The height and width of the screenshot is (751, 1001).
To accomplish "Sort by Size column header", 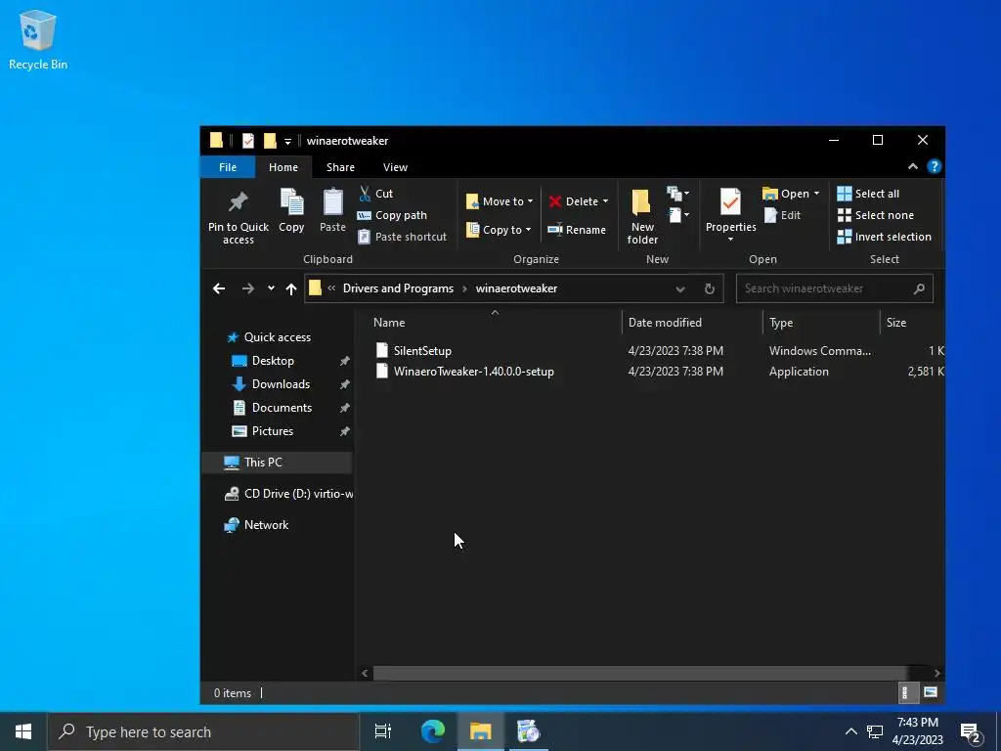I will (912, 323).
